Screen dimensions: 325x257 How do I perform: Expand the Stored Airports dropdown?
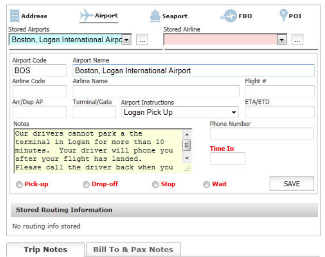coord(127,40)
